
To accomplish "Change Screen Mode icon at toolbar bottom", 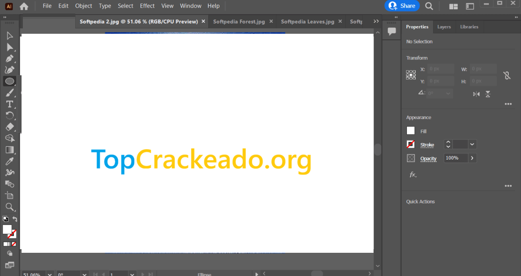I will [x=10, y=265].
